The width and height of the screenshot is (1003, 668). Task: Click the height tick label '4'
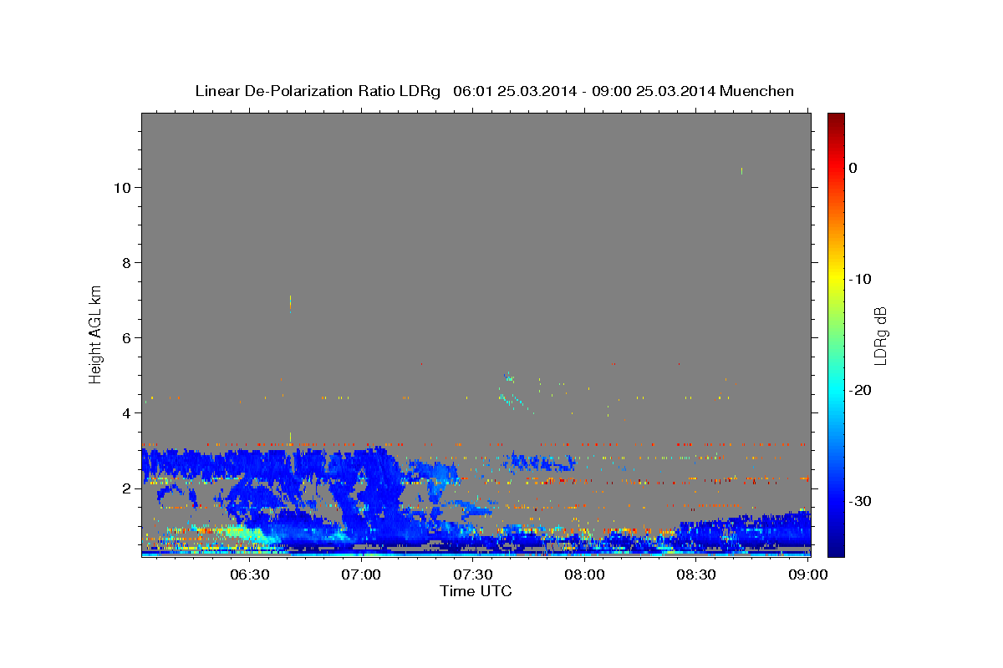point(125,413)
